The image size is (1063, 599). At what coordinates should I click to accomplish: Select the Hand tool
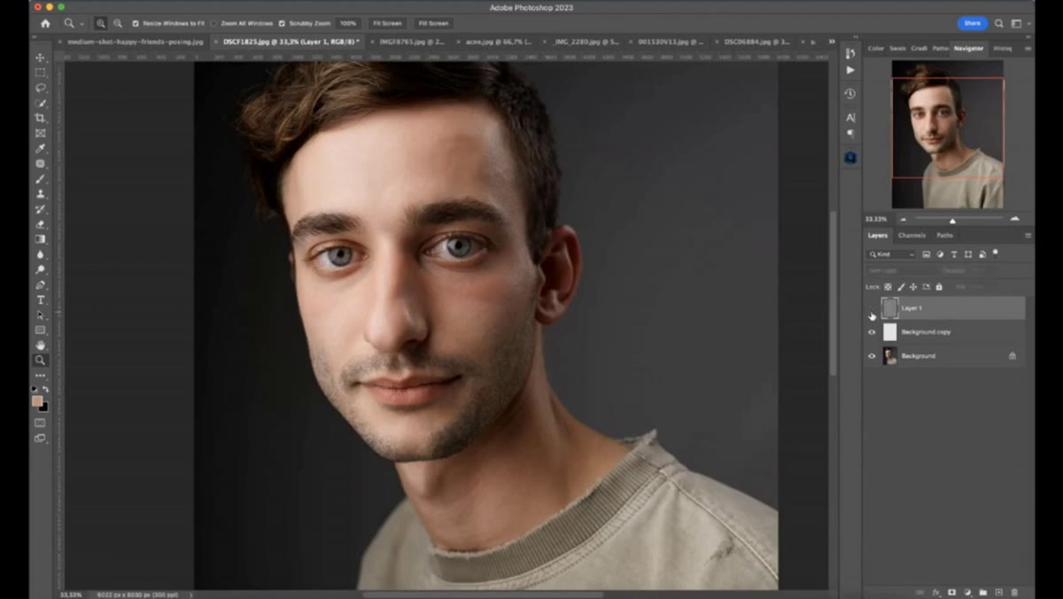pos(40,345)
